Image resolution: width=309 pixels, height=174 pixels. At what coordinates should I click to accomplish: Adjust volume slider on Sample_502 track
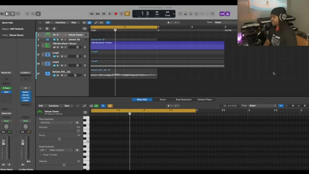click(x=75, y=75)
